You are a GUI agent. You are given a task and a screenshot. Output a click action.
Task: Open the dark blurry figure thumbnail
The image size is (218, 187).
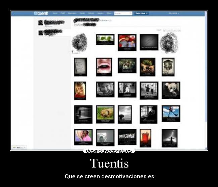(83, 114)
